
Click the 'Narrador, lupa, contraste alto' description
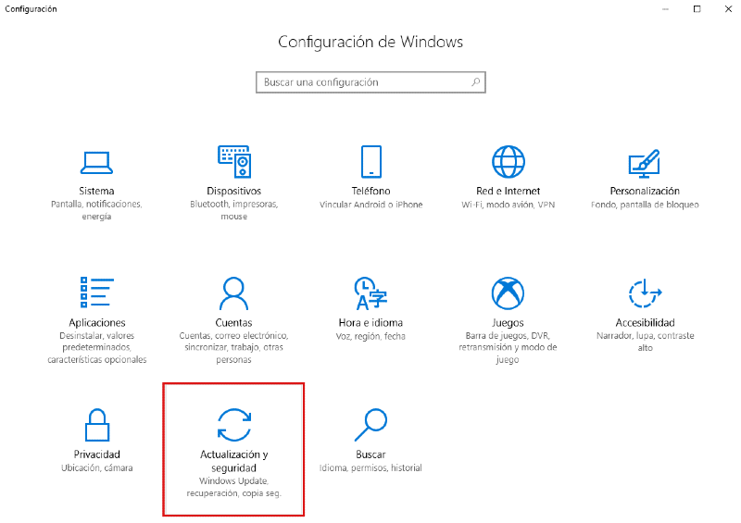[x=645, y=342]
